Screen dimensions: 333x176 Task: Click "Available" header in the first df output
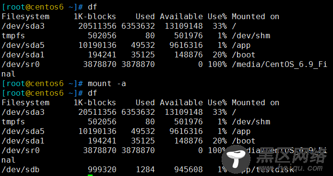tap(181, 17)
